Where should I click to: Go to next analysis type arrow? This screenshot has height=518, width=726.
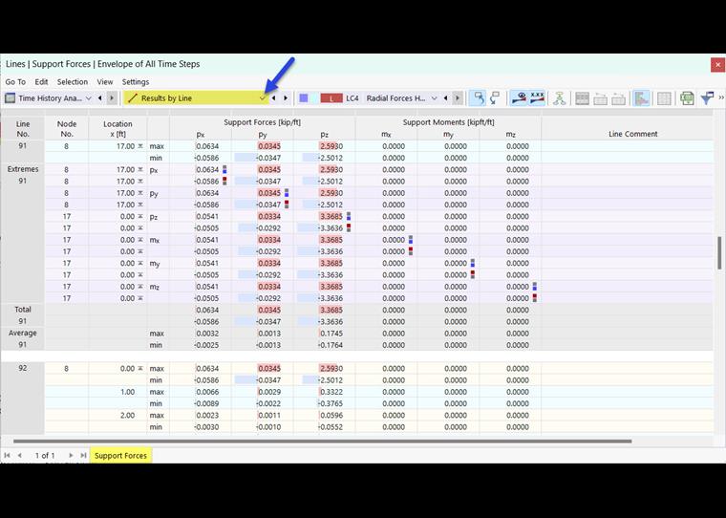coord(112,98)
